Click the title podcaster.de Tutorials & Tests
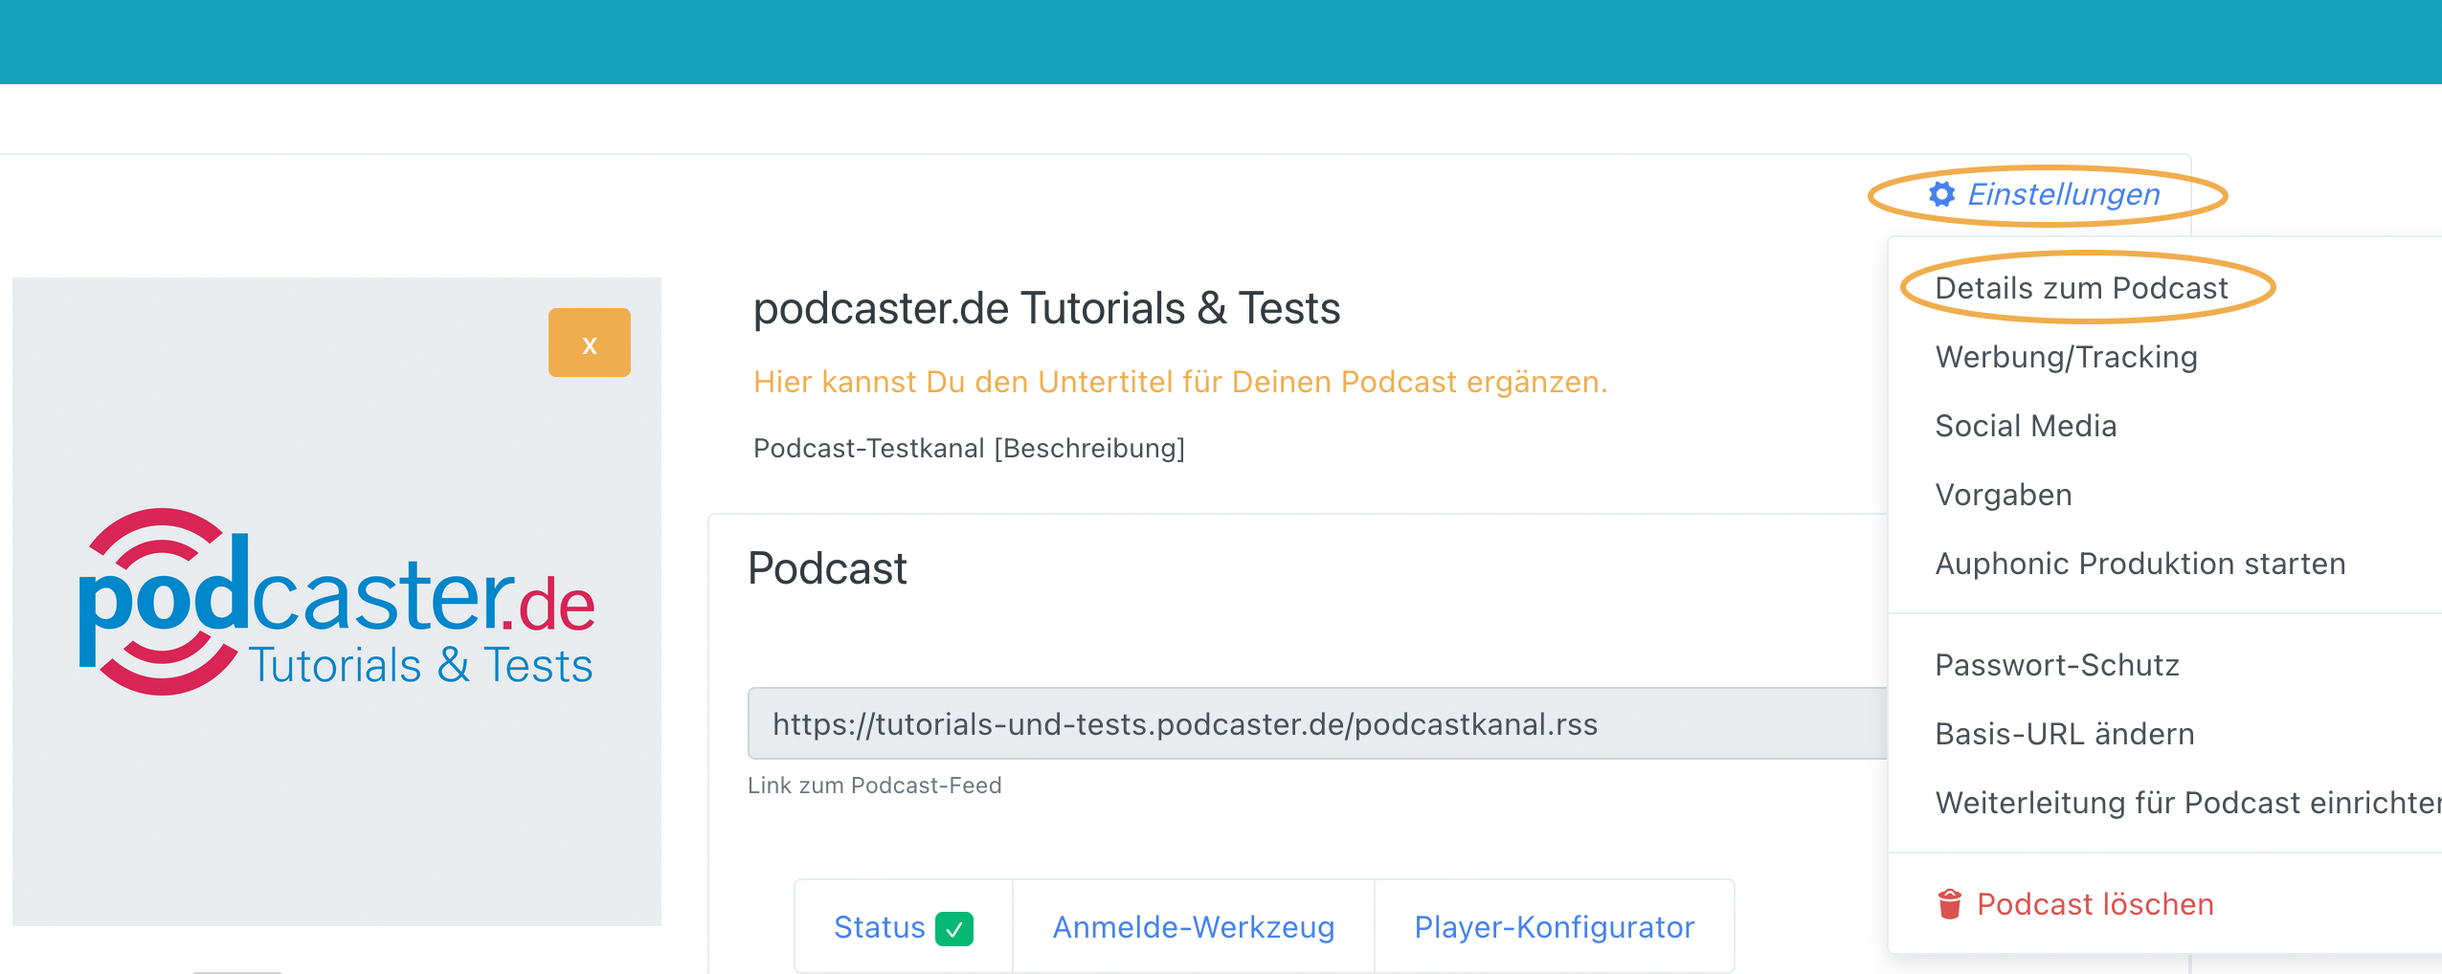Image resolution: width=2442 pixels, height=974 pixels. [x=1046, y=309]
